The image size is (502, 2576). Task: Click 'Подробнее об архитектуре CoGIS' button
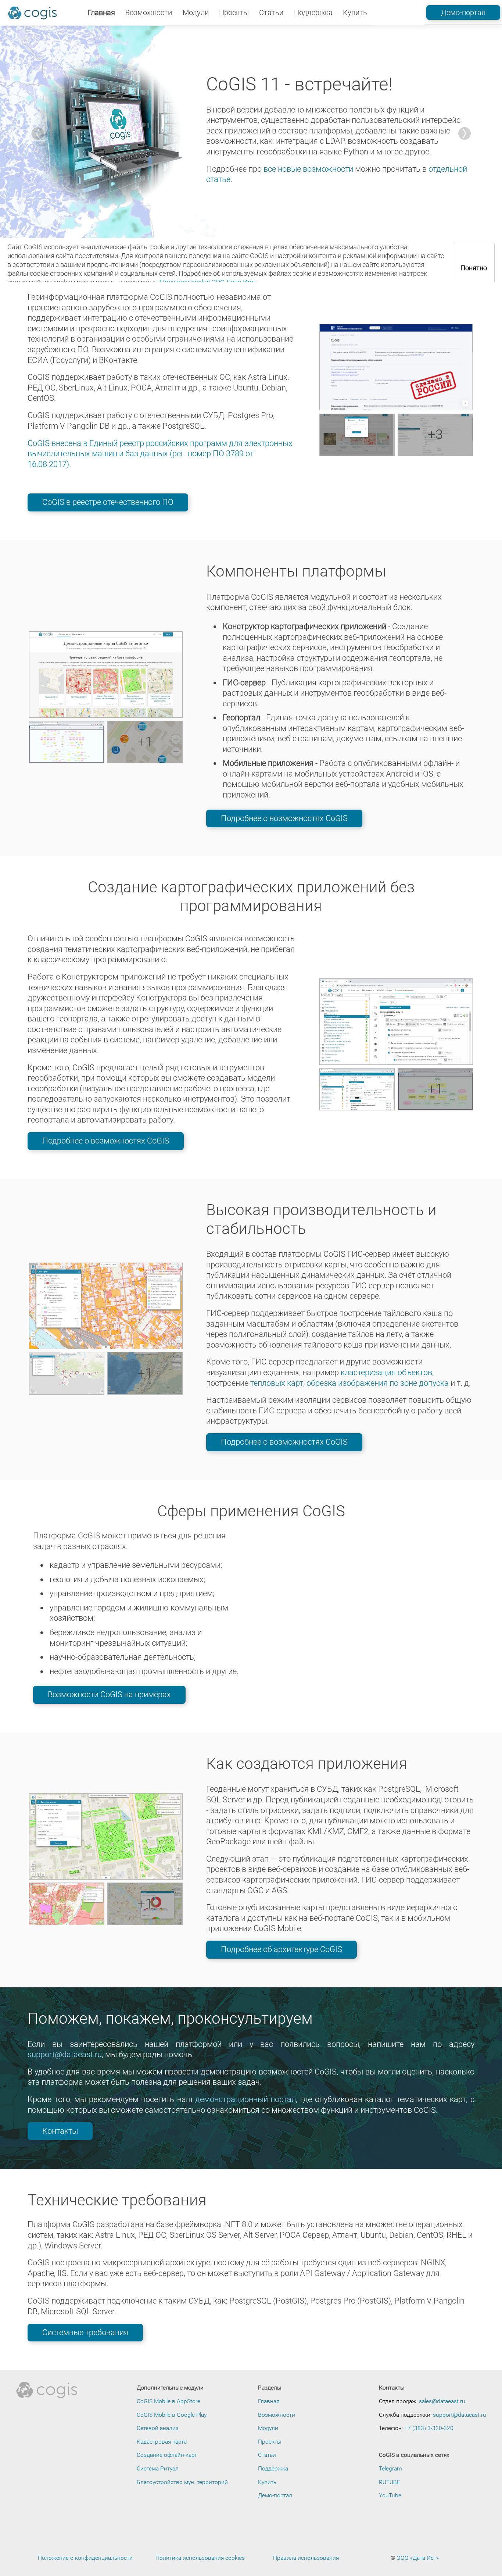click(281, 1949)
